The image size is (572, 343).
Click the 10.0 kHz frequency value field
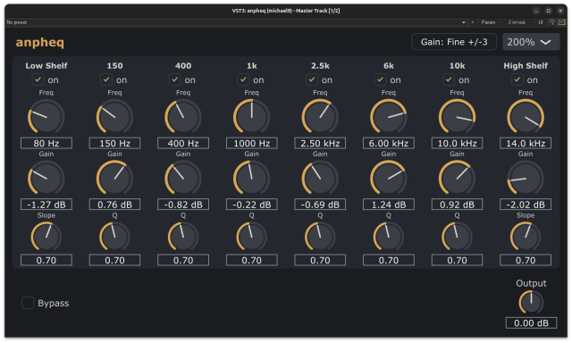pos(457,143)
